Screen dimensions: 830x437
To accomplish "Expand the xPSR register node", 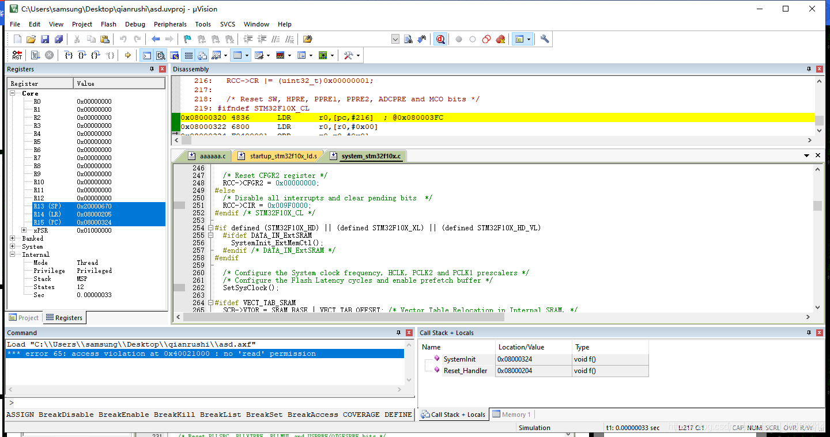I will (x=24, y=230).
